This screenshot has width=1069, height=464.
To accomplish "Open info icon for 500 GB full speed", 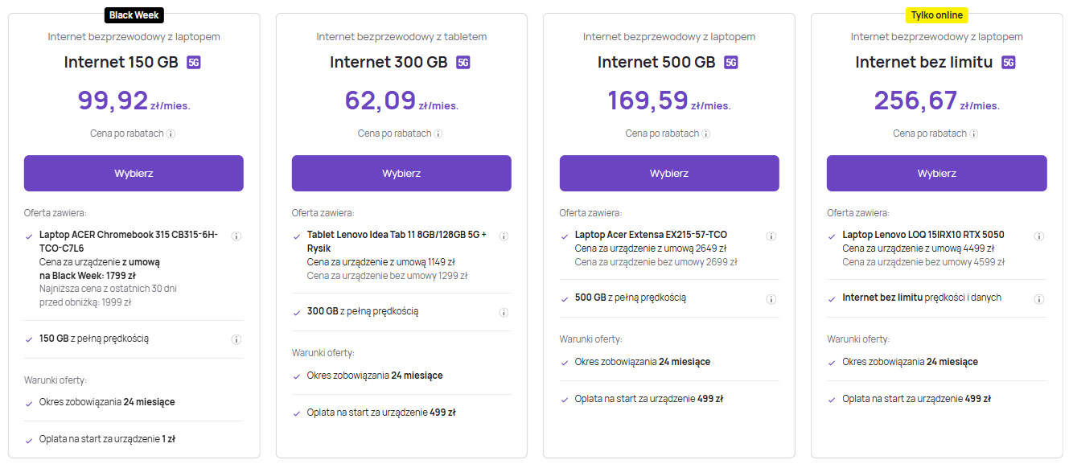I will click(771, 298).
